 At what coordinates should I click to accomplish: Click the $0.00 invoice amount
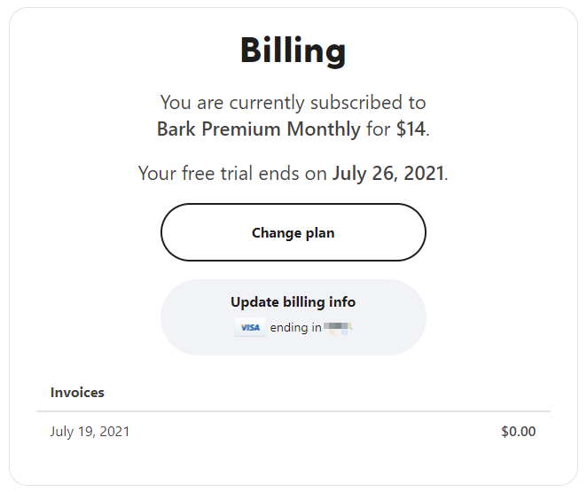(519, 432)
